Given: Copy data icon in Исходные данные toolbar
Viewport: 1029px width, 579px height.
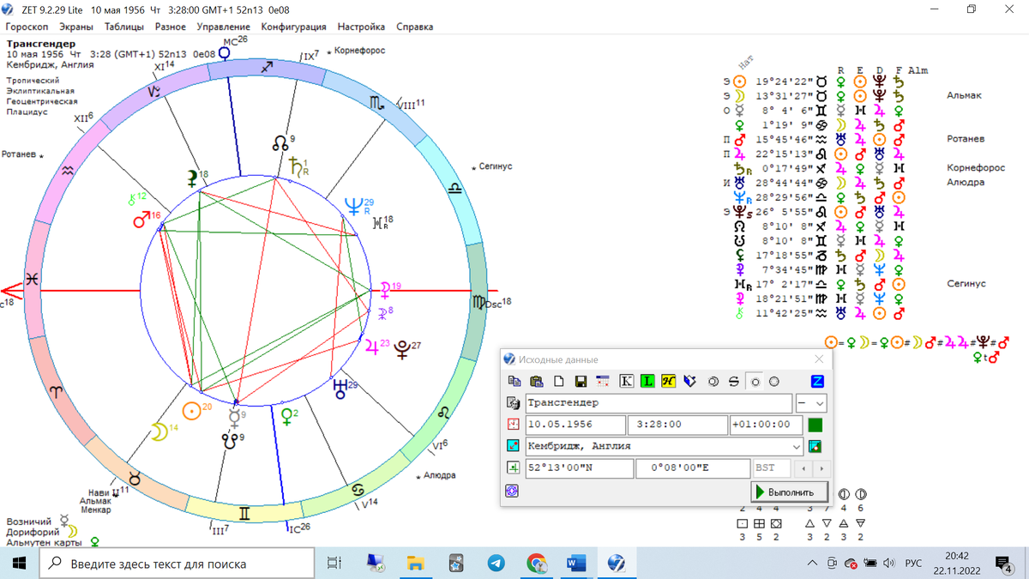Looking at the screenshot, I should (514, 381).
